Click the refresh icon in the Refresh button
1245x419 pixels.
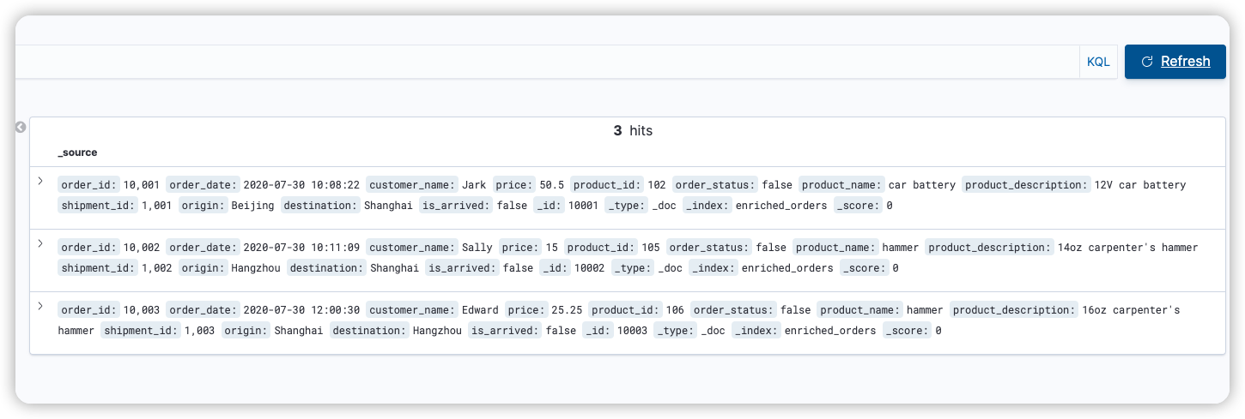coord(1146,62)
